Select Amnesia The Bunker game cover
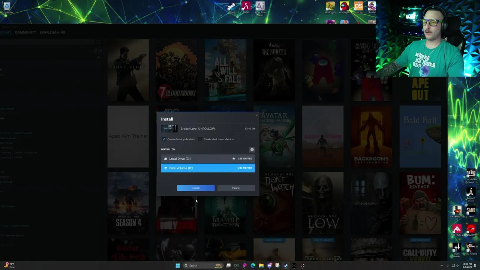 tap(274, 70)
